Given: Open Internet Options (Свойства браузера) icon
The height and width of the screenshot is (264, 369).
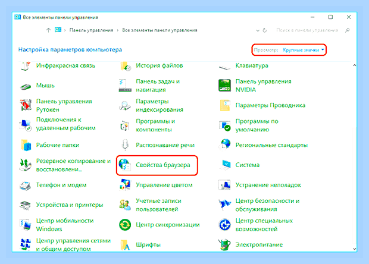Looking at the screenshot, I should pyautogui.click(x=125, y=165).
